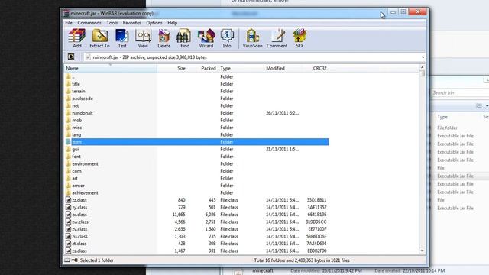489x275 pixels.
Task: Select the title folder icon
Action: [x=68, y=84]
